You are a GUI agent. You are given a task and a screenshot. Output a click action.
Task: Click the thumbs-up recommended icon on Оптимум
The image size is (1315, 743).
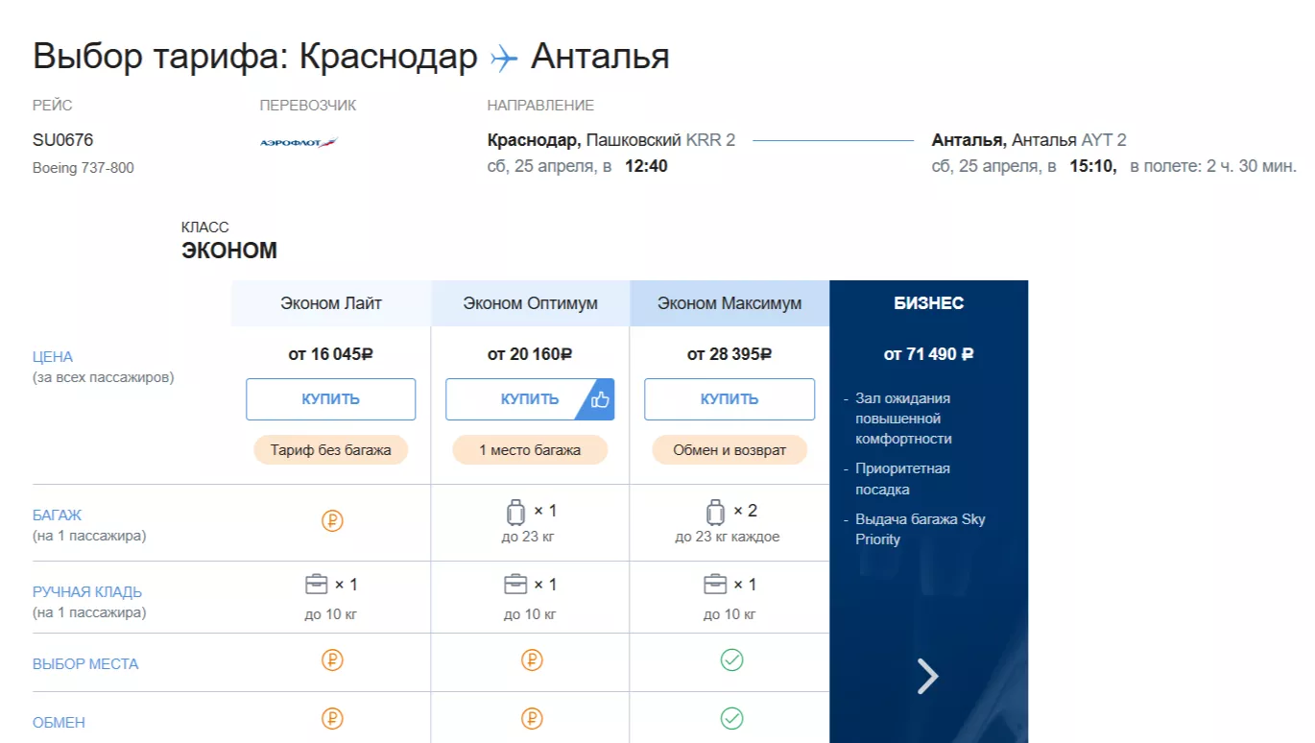coord(600,399)
